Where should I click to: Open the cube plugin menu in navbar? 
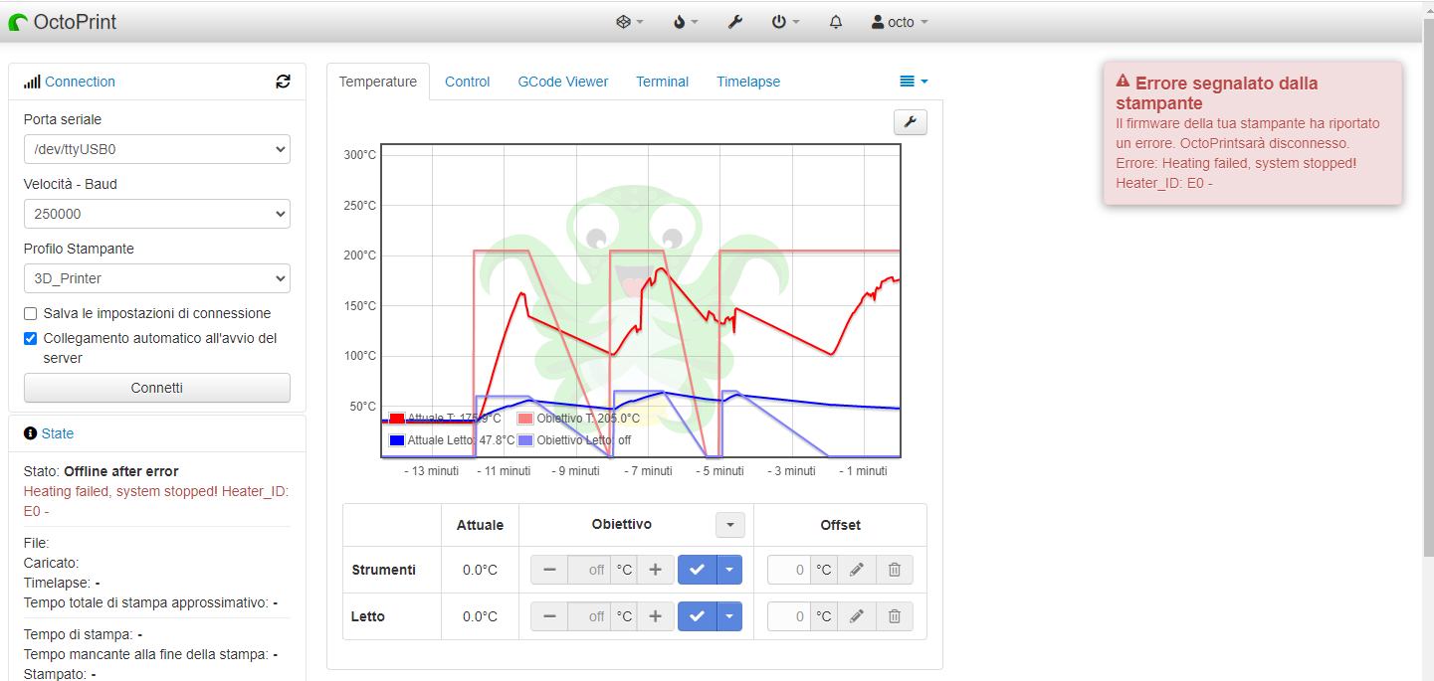point(629,22)
